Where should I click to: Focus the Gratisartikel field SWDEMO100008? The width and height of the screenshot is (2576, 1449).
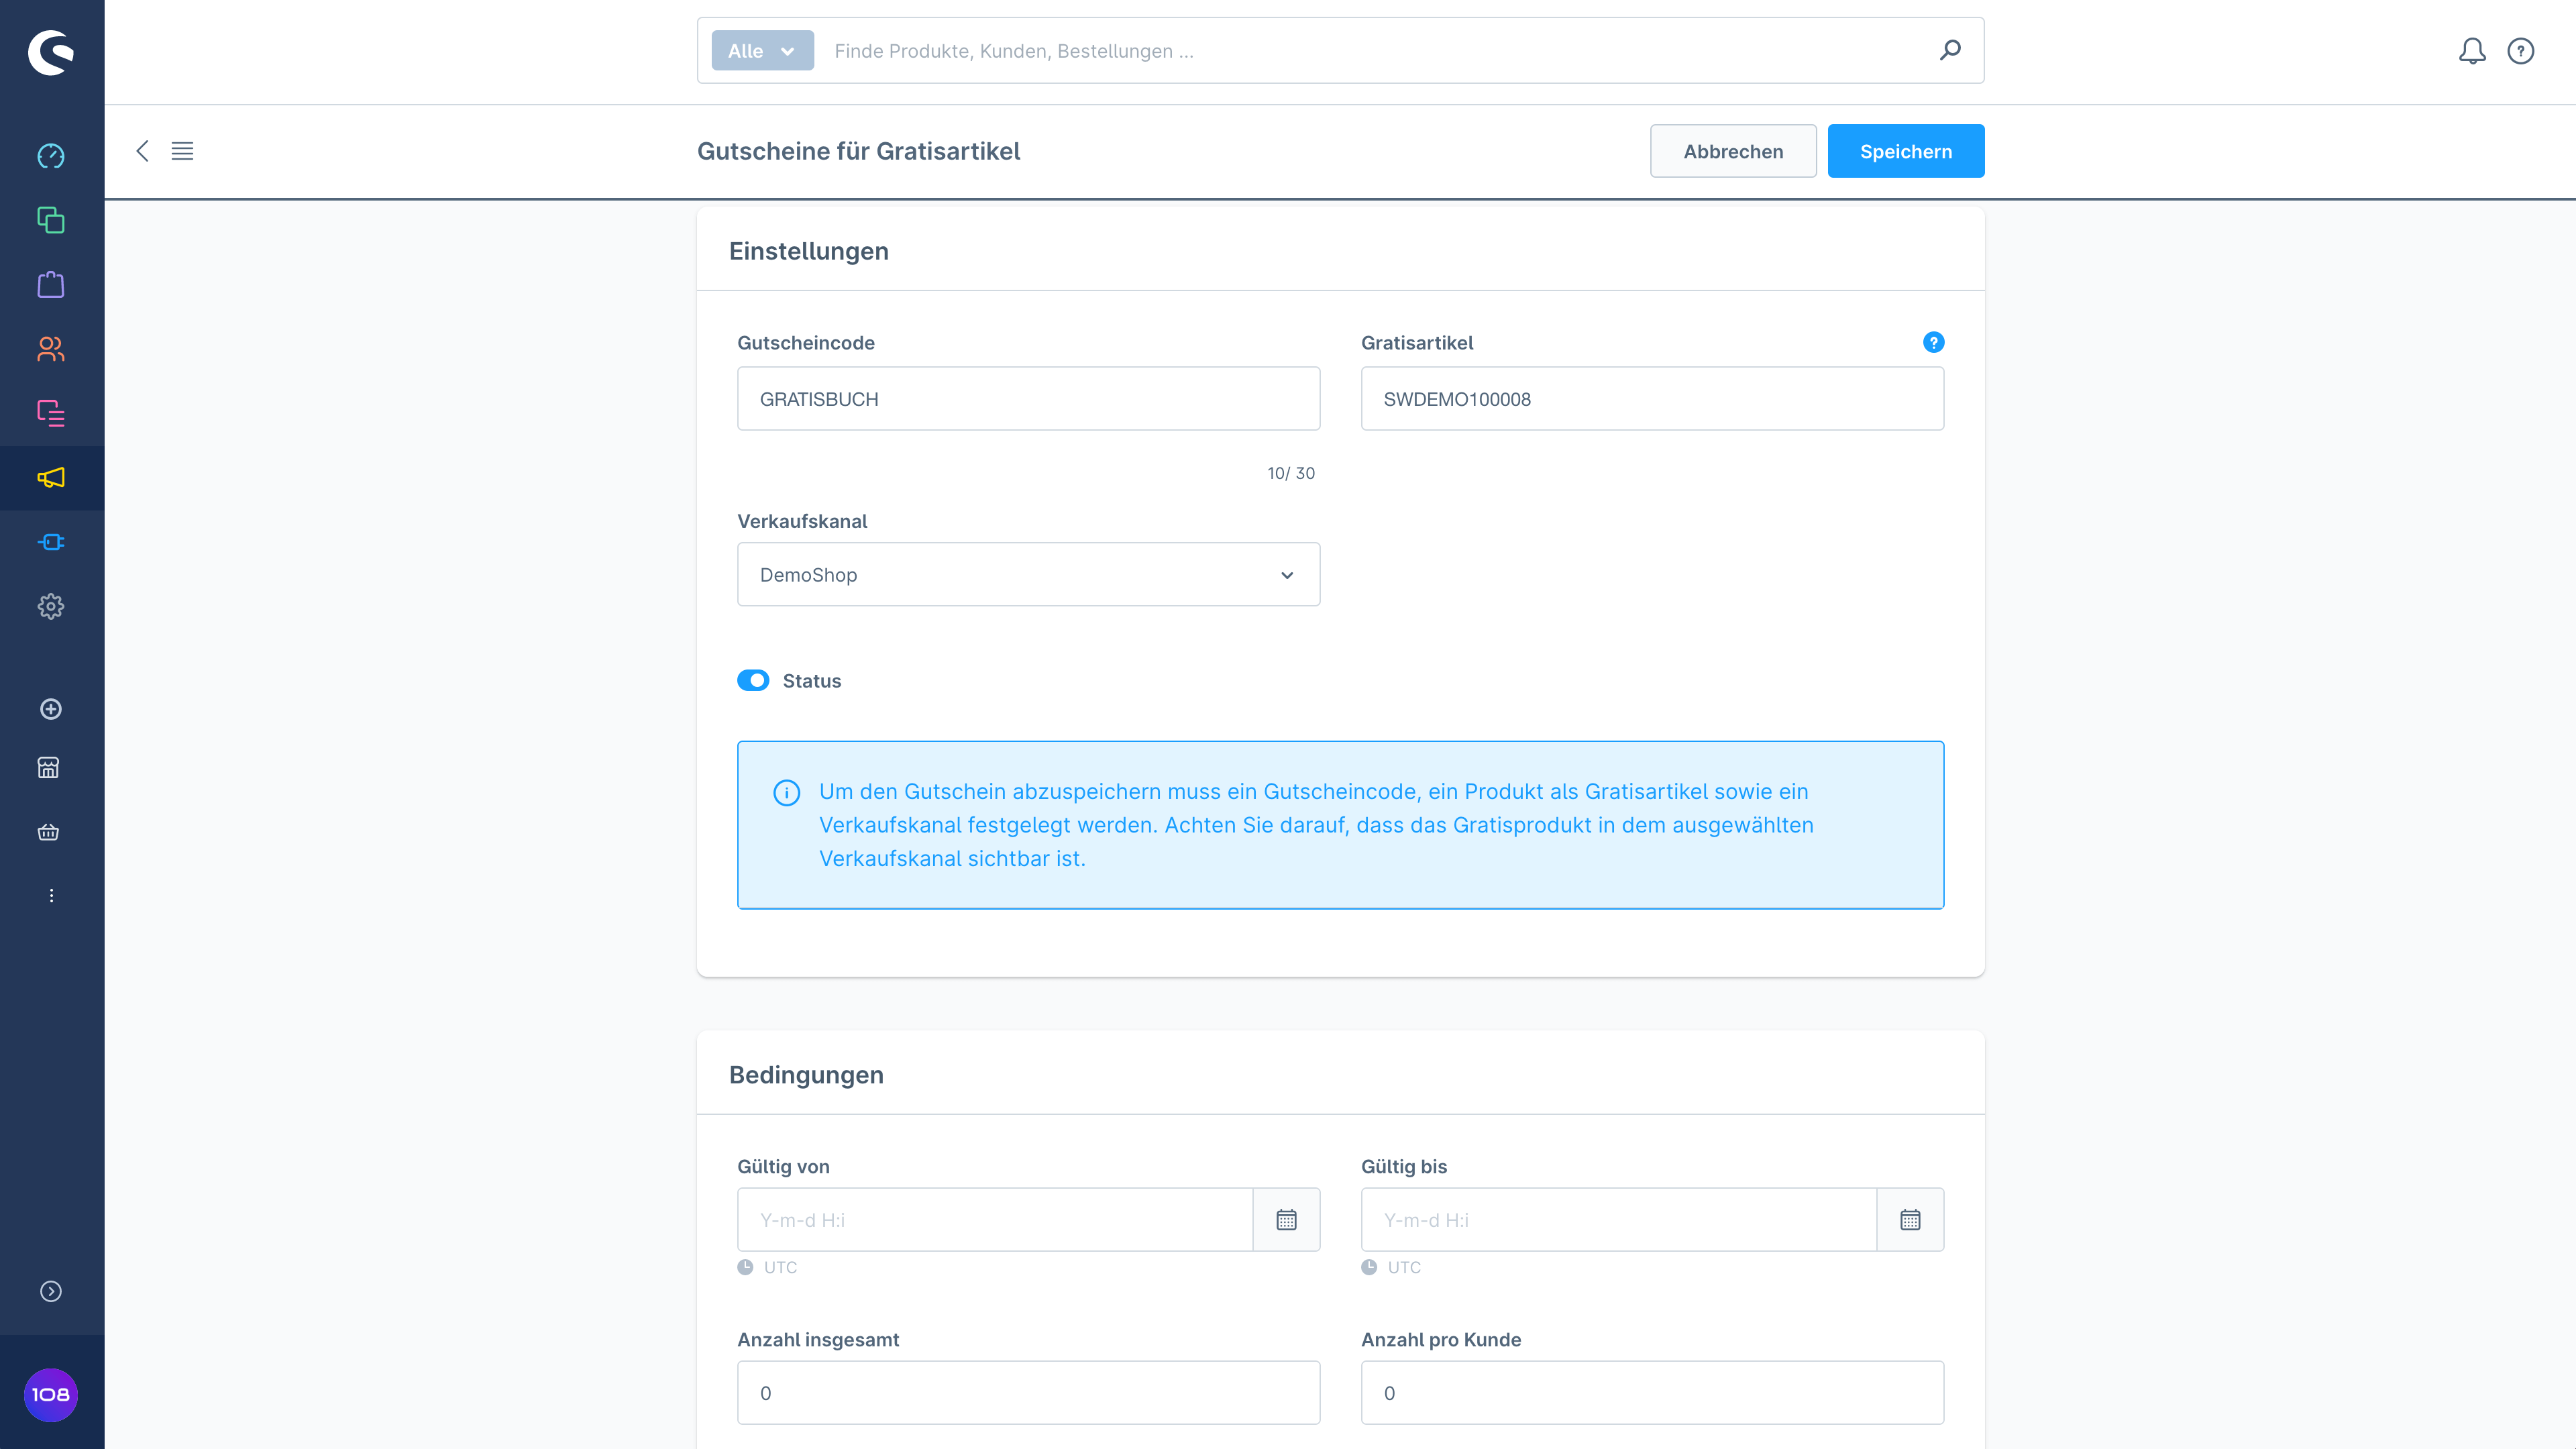coord(1652,398)
